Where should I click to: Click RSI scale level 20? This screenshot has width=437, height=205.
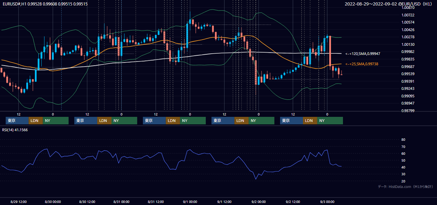click(403, 181)
